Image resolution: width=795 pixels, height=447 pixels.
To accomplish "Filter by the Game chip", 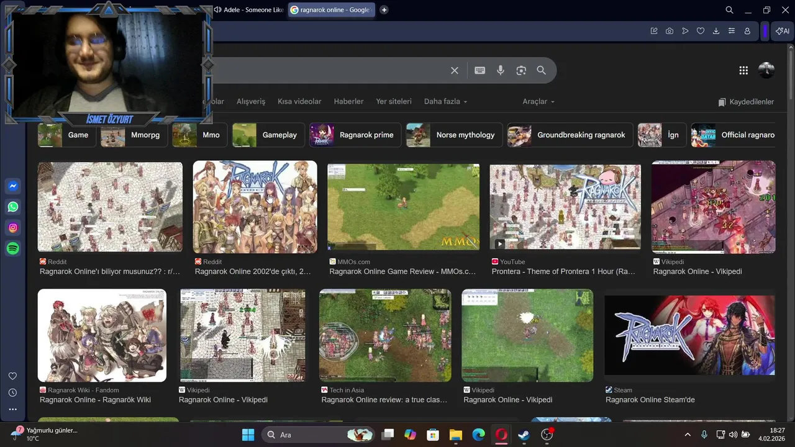I will click(67, 135).
